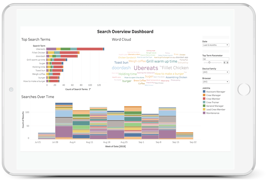Click the doordash word in the Word Cloud
This screenshot has height=183, width=266.
(121, 68)
